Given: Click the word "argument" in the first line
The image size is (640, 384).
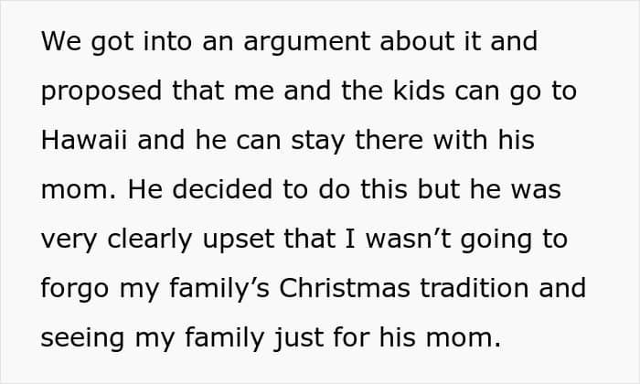Looking at the screenshot, I should coord(306,42).
